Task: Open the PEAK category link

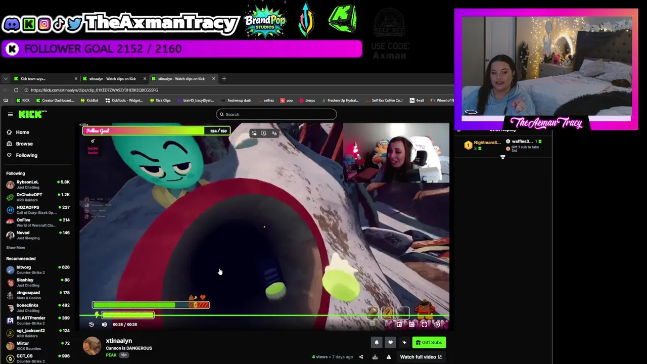Action: click(x=111, y=355)
